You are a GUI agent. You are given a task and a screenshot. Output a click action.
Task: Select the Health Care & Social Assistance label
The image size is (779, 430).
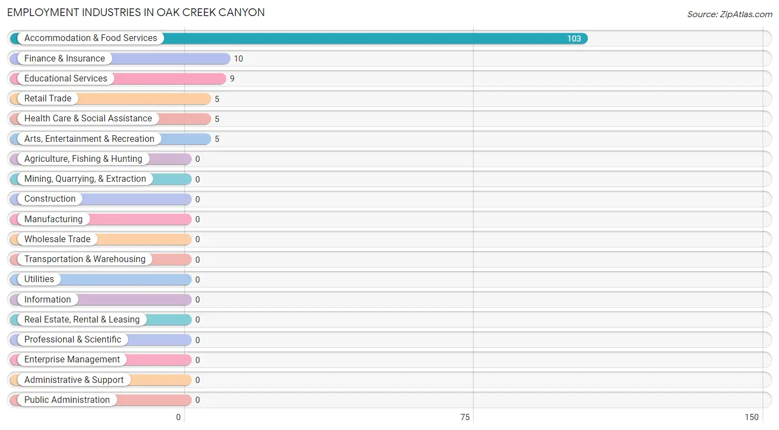tap(88, 119)
